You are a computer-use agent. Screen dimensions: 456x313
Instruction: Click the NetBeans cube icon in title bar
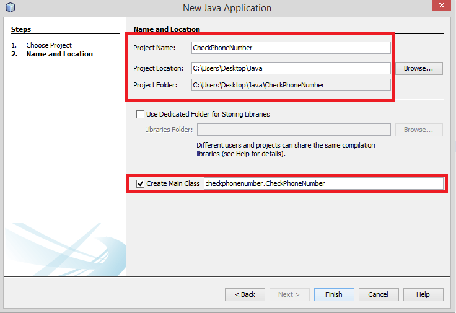point(9,7)
